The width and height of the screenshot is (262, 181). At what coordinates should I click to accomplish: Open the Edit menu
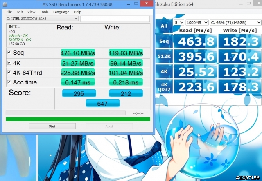20,12
